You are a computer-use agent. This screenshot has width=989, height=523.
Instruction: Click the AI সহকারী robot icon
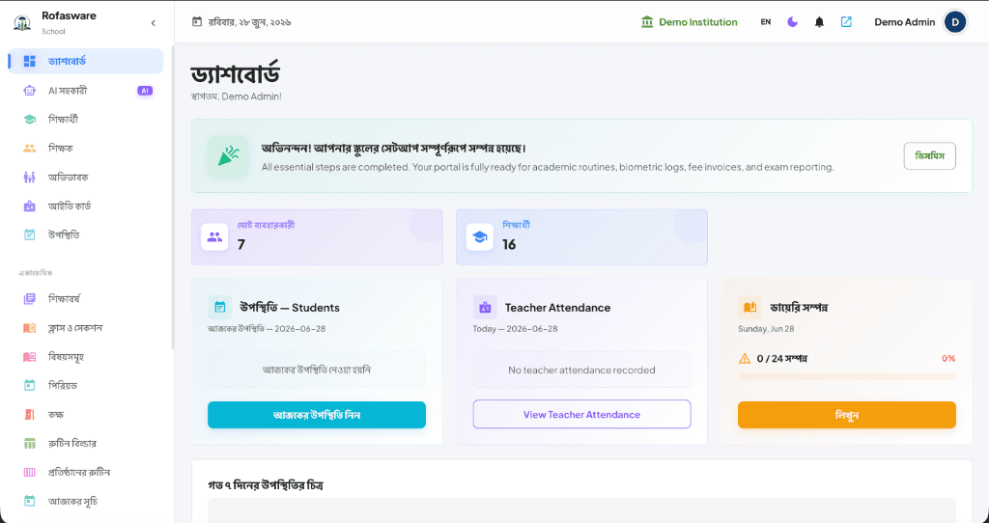[29, 91]
